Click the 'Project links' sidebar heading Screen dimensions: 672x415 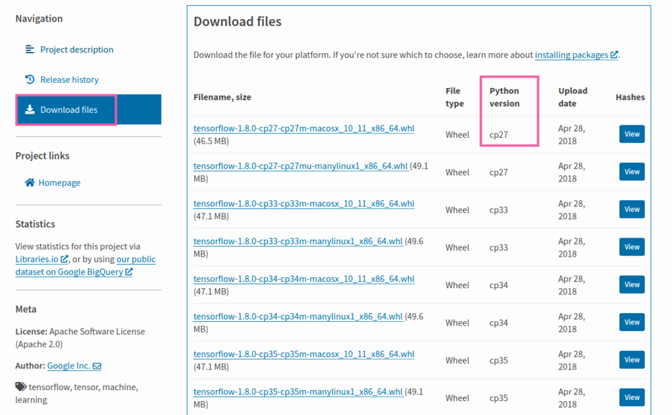tap(43, 156)
